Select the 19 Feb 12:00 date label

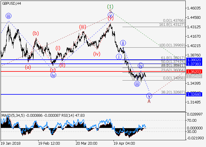coord(49,143)
